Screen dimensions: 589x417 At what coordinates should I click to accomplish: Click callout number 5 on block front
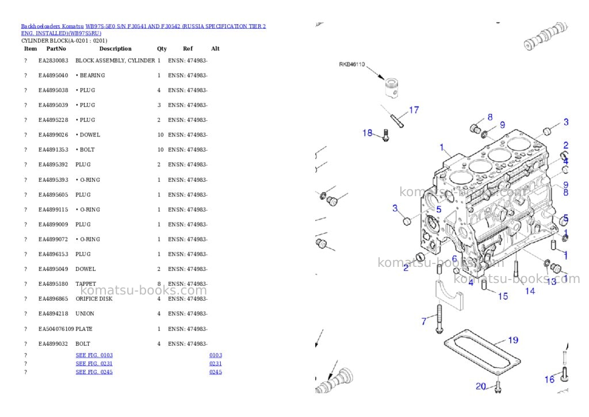click(x=439, y=209)
